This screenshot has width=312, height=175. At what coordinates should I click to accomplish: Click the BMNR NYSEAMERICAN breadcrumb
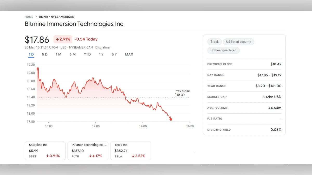click(x=56, y=17)
